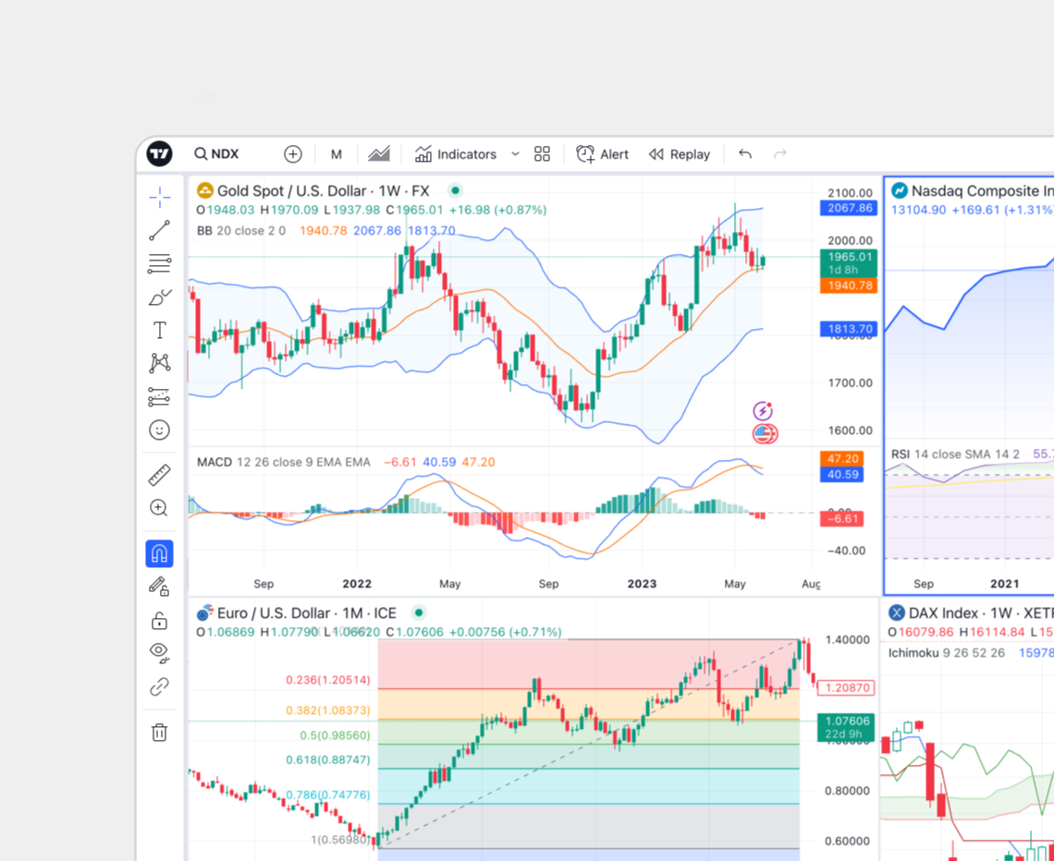Remove all drawings with the trash icon
The height and width of the screenshot is (861, 1054).
159,732
